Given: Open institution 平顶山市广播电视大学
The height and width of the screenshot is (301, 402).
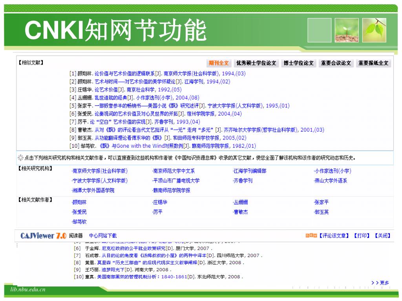Looking at the screenshot, I should click(176, 181).
